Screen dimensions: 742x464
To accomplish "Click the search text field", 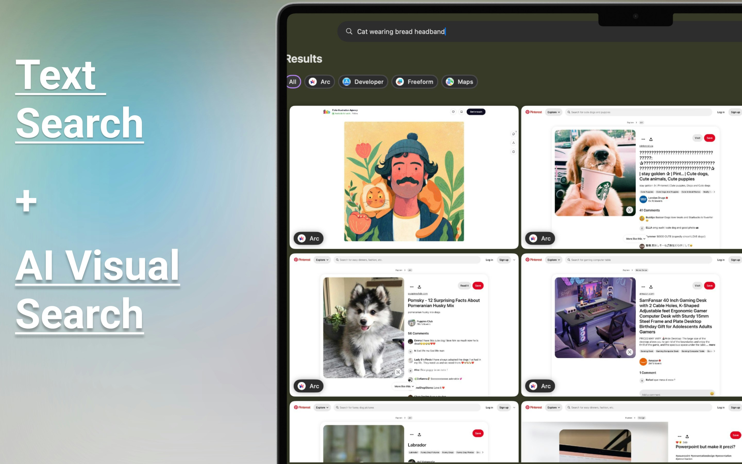I will pyautogui.click(x=491, y=31).
